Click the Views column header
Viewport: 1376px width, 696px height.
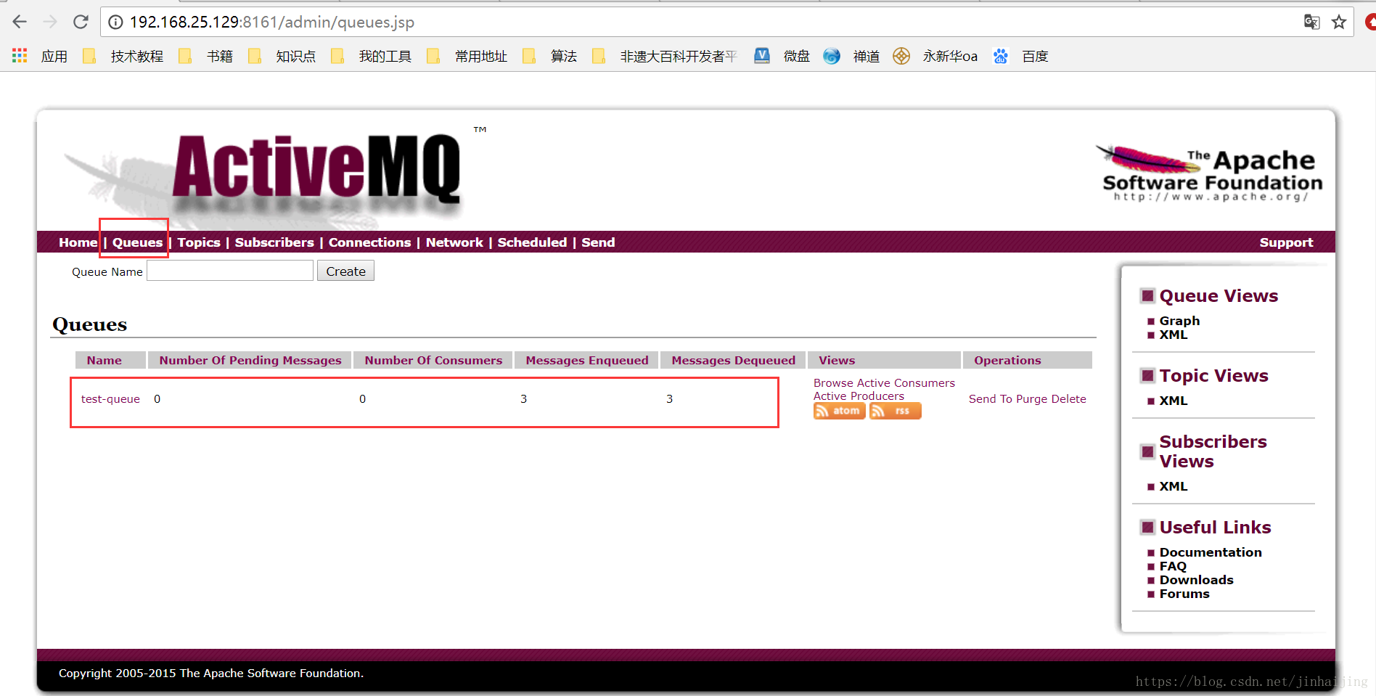pos(884,360)
